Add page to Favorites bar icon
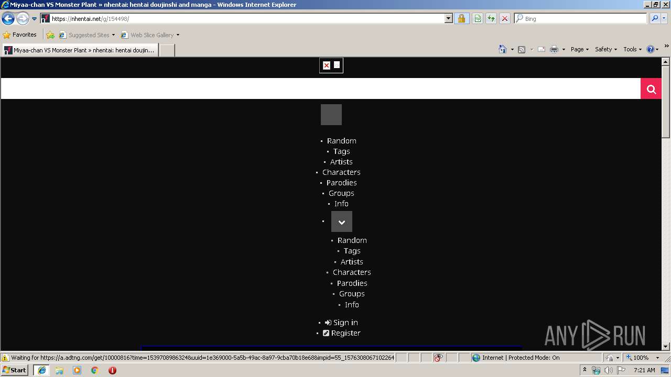This screenshot has height=377, width=671. click(x=50, y=35)
